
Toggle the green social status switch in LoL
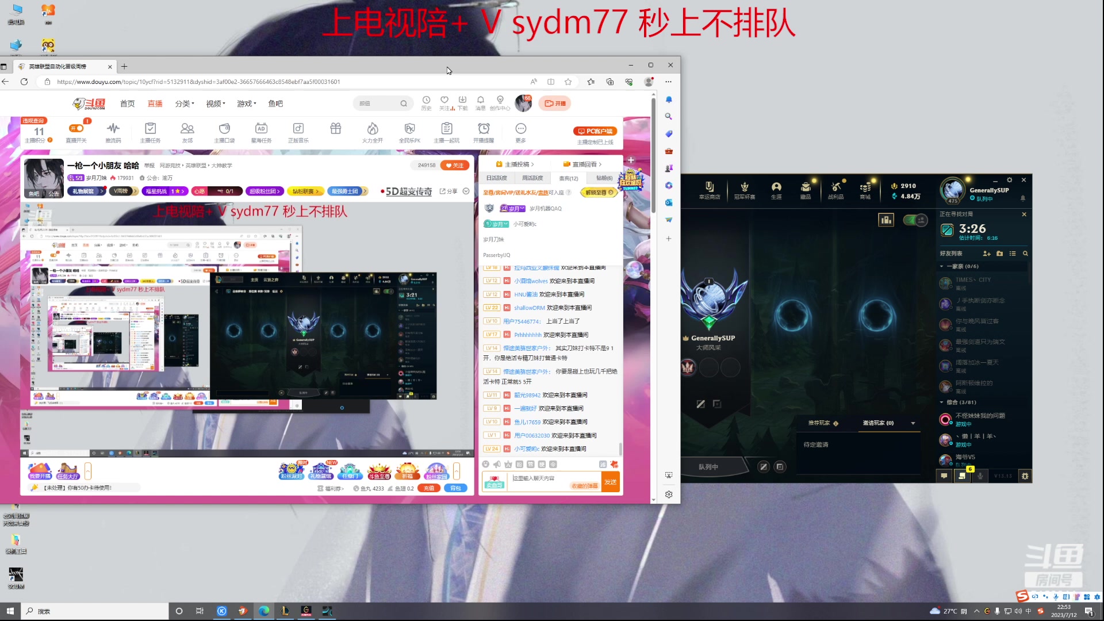914,220
